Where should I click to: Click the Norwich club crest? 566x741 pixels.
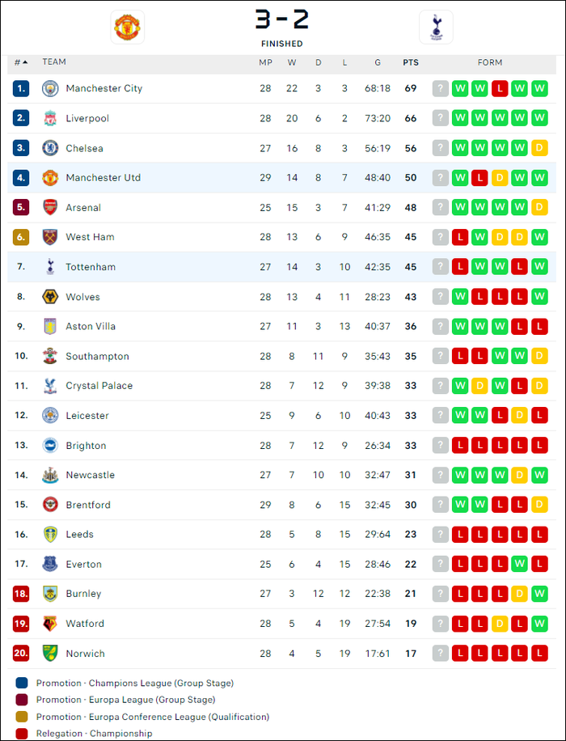50,653
